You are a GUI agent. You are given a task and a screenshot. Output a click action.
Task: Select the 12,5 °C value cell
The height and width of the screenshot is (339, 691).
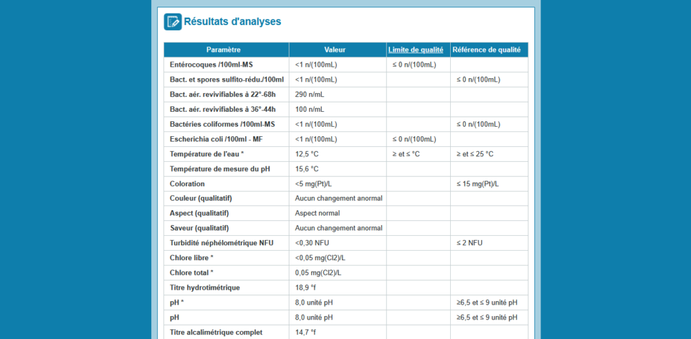[306, 154]
